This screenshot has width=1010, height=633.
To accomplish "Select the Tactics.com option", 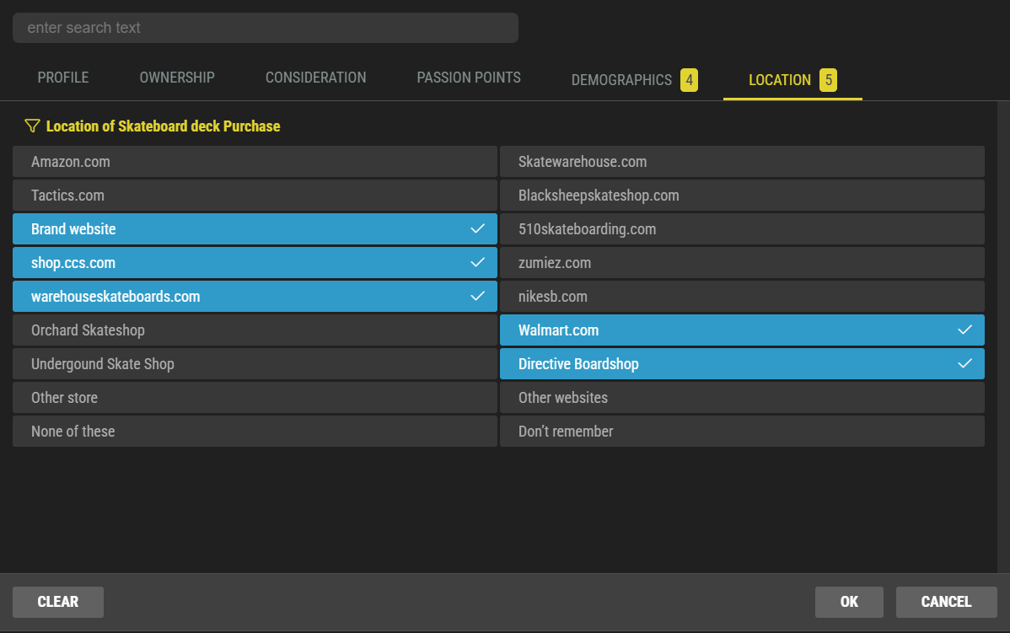I will click(255, 195).
